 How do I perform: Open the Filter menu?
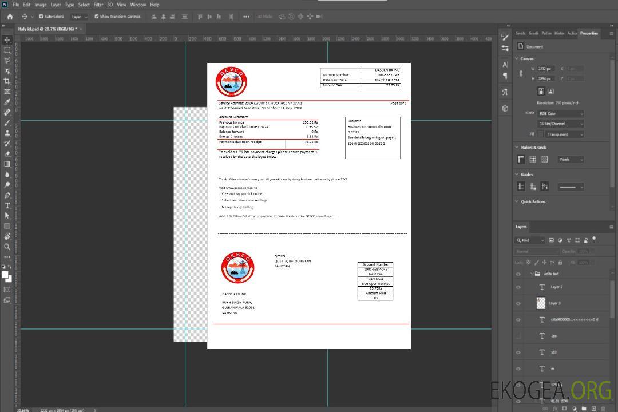(x=98, y=5)
